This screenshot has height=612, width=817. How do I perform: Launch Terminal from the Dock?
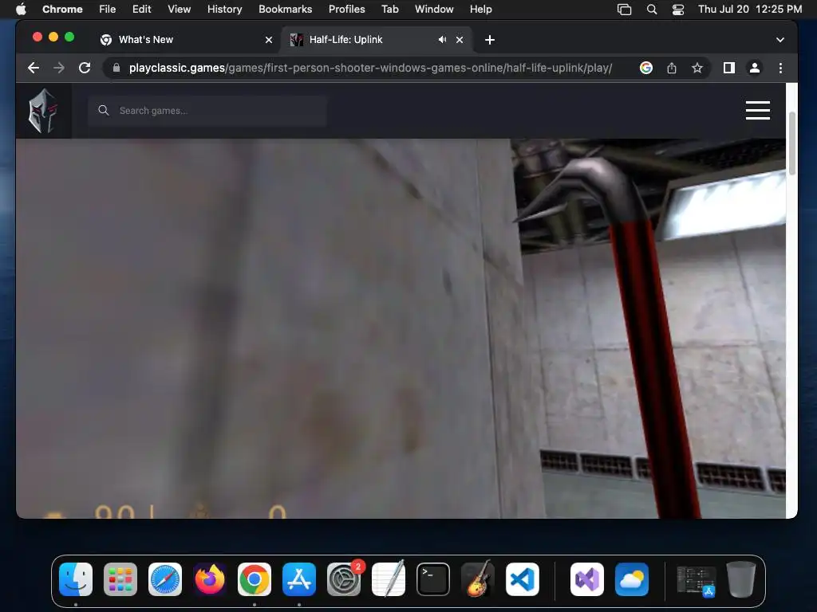[433, 579]
